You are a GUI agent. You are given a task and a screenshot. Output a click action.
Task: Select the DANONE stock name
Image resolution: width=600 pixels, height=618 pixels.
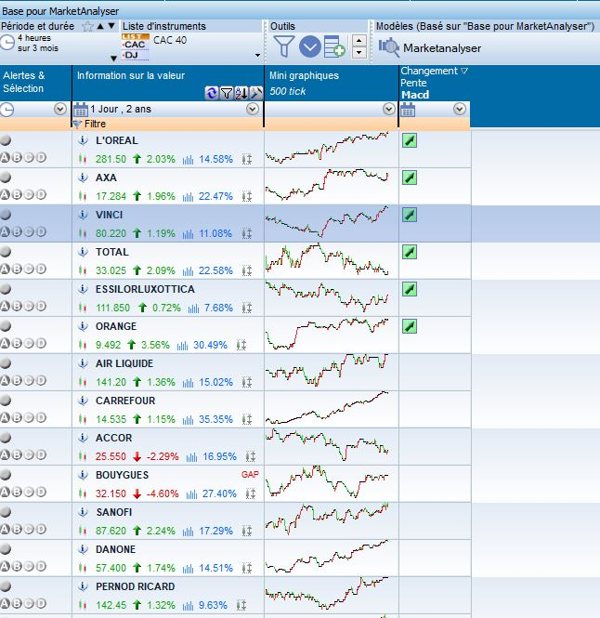(x=115, y=549)
